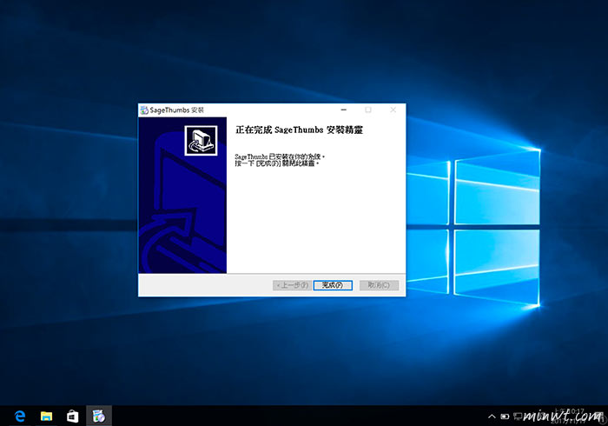
Task: Select the running installer icon in the taskbar
Action: 99,416
